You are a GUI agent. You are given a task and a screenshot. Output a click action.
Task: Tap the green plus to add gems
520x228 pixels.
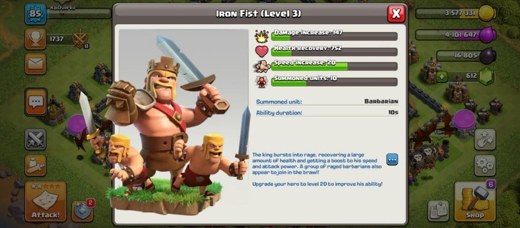[x=442, y=77]
